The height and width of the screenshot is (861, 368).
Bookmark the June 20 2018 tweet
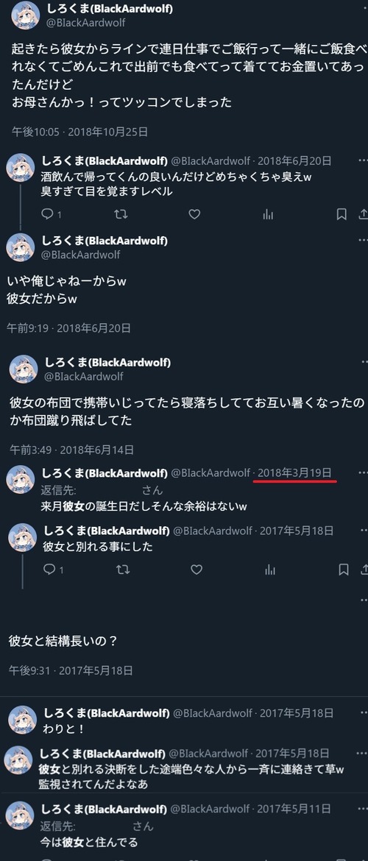(x=342, y=215)
